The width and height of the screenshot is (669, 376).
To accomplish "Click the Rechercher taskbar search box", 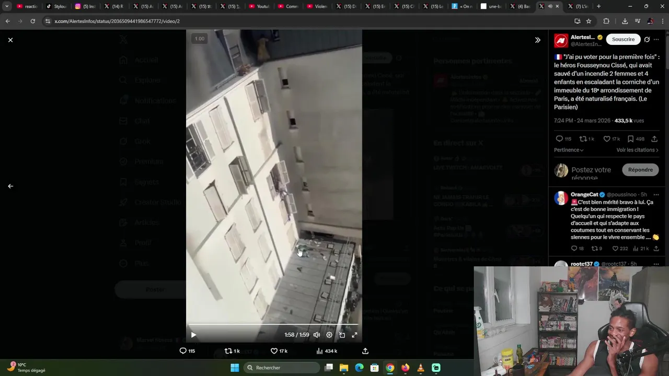I will pos(283,368).
